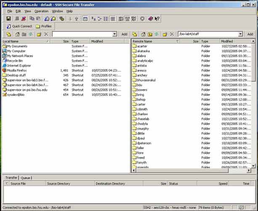Open the File menu
258x211 pixels.
[x=10, y=11]
